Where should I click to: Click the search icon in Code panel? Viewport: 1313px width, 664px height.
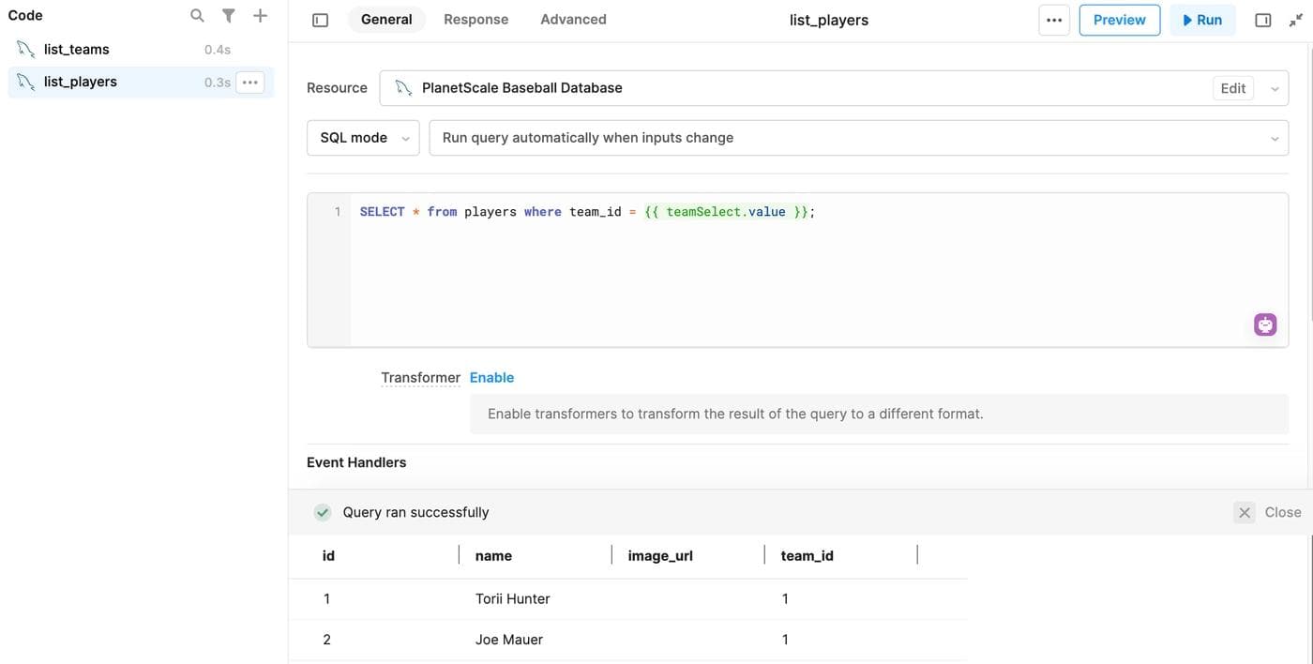click(197, 16)
